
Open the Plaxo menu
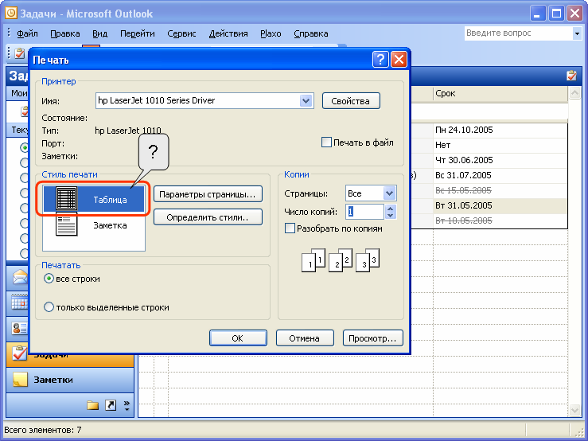coord(271,33)
